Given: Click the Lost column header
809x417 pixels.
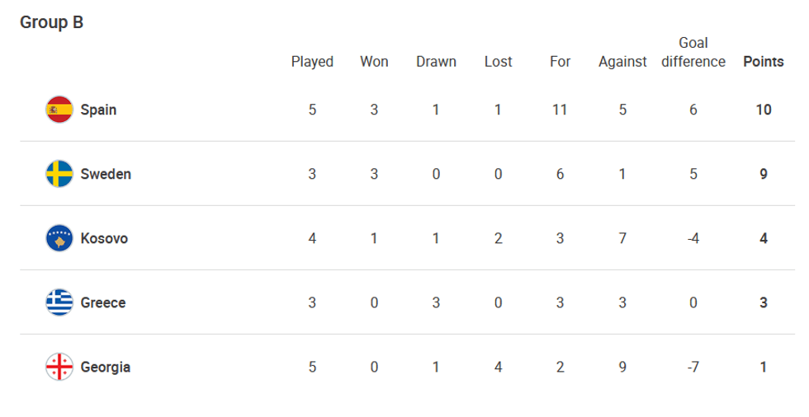Looking at the screenshot, I should pyautogui.click(x=498, y=62).
